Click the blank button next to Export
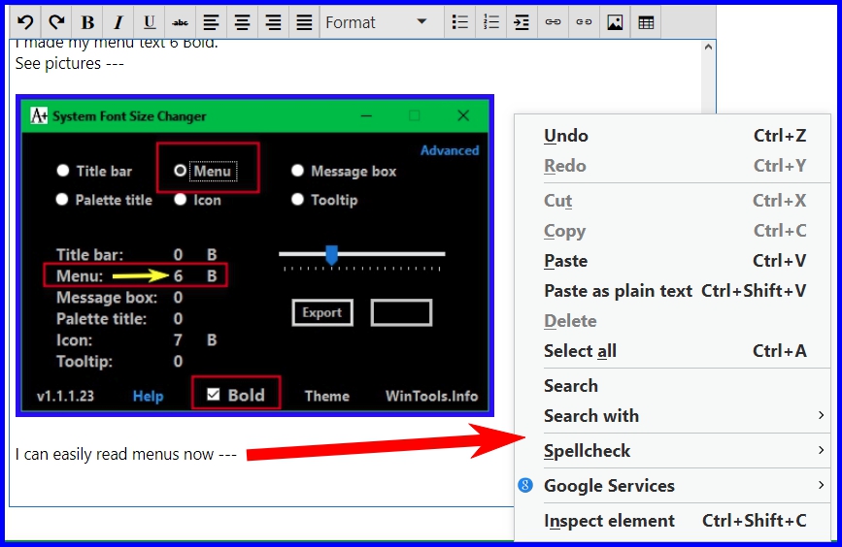The height and width of the screenshot is (547, 842). point(401,312)
